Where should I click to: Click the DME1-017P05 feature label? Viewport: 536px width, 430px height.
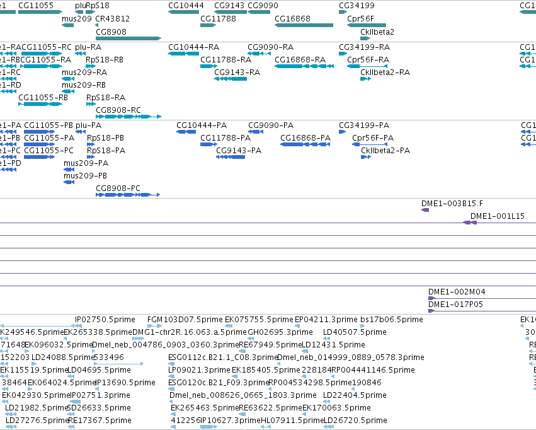[455, 305]
